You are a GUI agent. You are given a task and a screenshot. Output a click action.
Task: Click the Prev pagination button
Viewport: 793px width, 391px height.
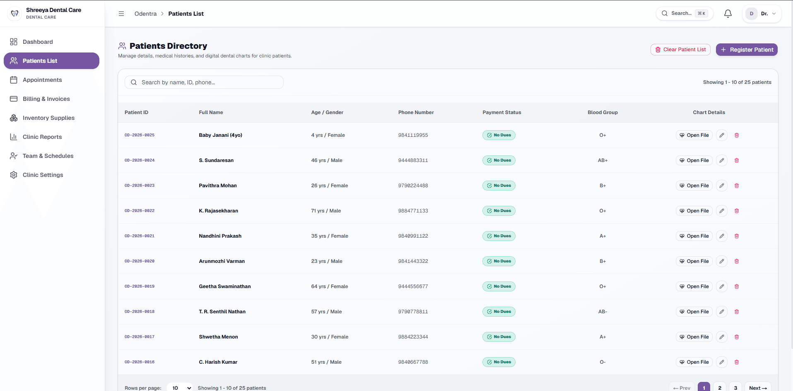(682, 387)
